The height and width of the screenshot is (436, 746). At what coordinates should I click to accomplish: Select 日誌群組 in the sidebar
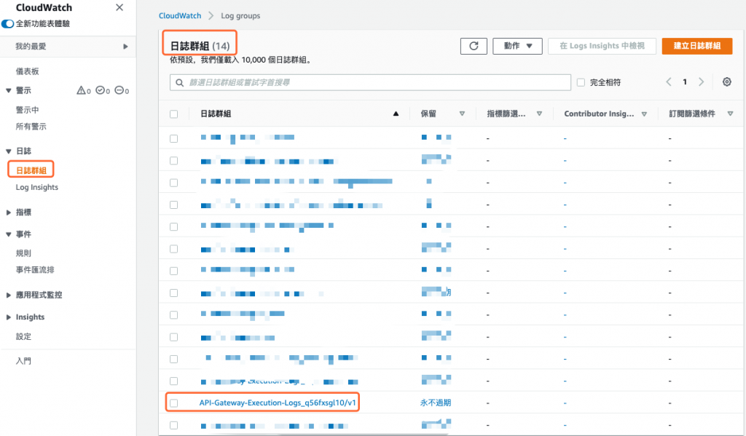pos(31,170)
